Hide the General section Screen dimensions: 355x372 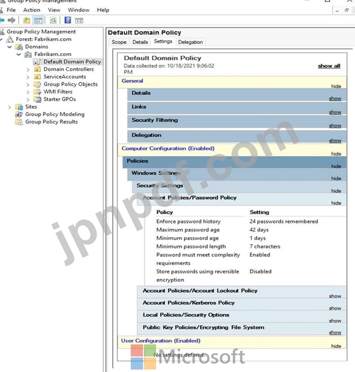pyautogui.click(x=336, y=86)
